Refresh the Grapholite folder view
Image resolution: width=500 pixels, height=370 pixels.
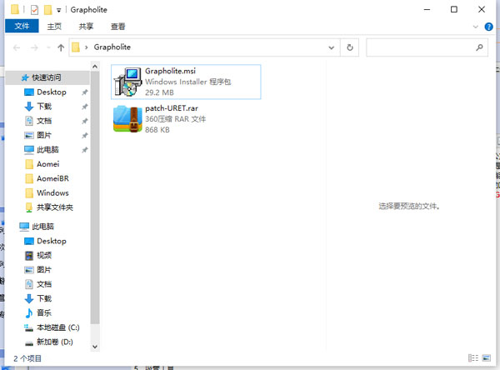(350, 47)
